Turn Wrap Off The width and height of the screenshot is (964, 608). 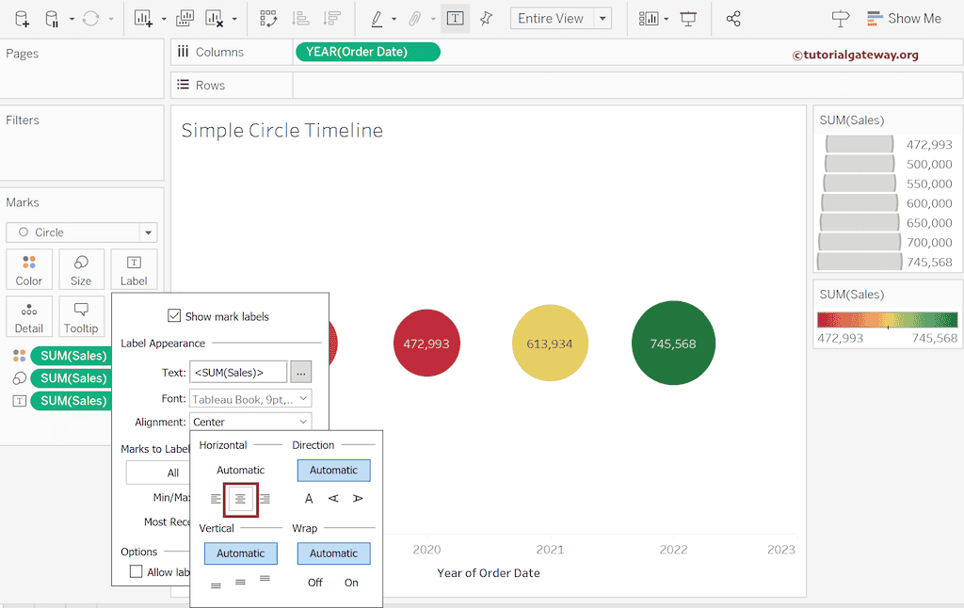(x=314, y=583)
